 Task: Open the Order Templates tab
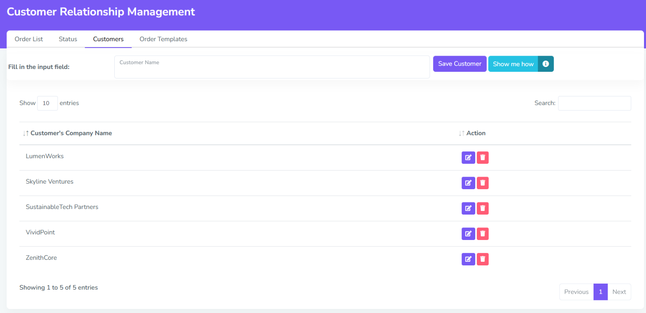163,39
